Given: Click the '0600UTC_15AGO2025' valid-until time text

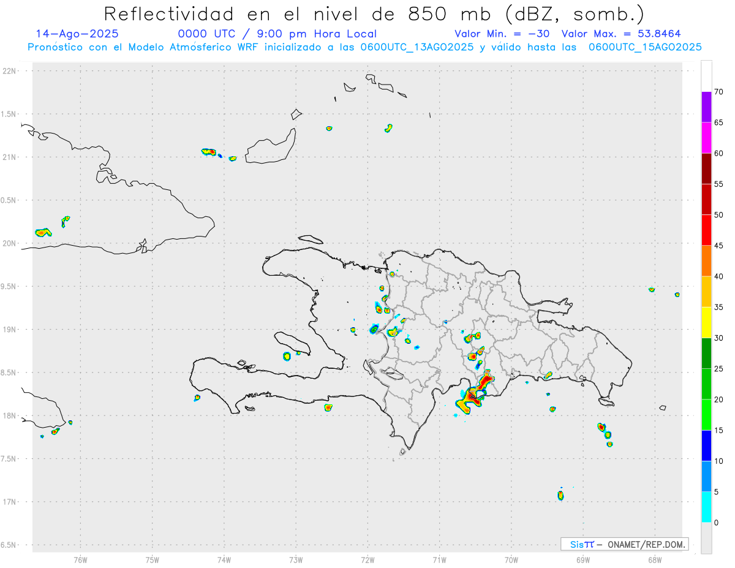Looking at the screenshot, I should point(645,47).
